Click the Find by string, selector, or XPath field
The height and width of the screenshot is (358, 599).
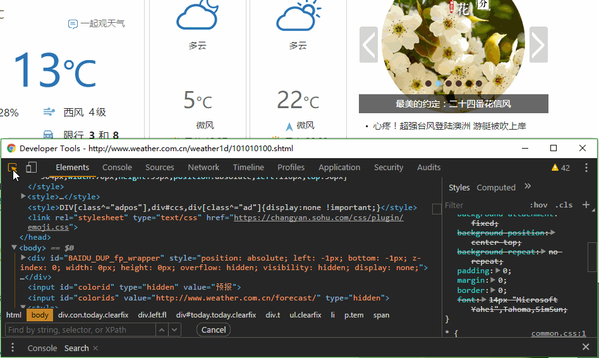[80, 330]
